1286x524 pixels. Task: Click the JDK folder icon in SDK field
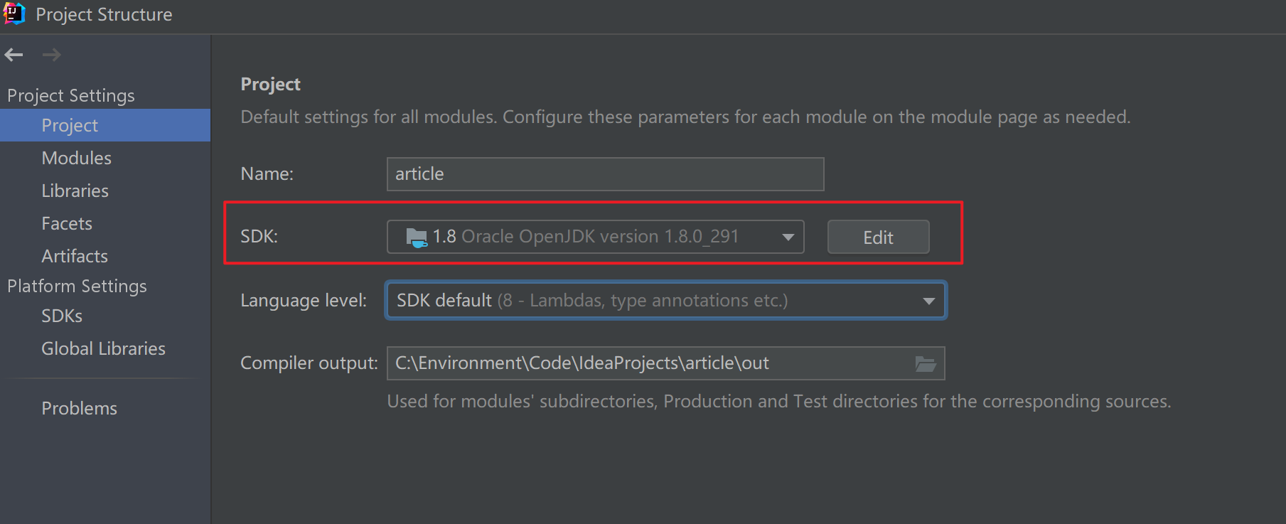[x=417, y=237]
